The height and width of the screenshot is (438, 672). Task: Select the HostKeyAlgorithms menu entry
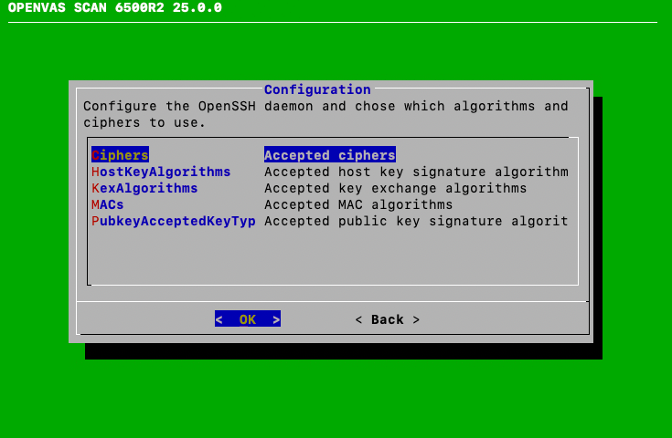(x=161, y=172)
